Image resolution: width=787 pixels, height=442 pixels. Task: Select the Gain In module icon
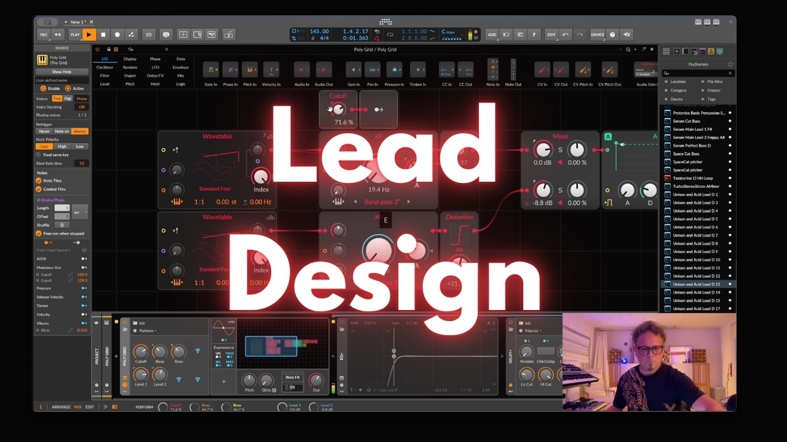354,69
